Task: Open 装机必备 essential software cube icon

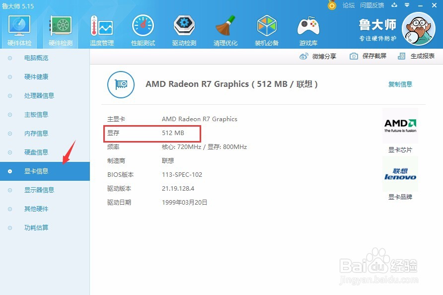Action: pos(267,26)
